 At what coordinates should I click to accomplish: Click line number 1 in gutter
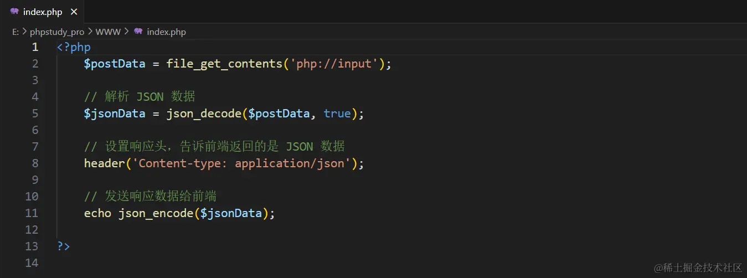click(x=35, y=47)
